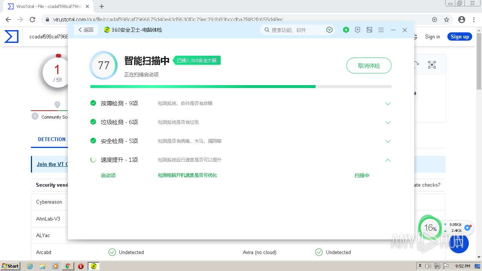Open the DETECTION tab on VirusTotal
Image resolution: width=482 pixels, height=271 pixels.
point(52,139)
